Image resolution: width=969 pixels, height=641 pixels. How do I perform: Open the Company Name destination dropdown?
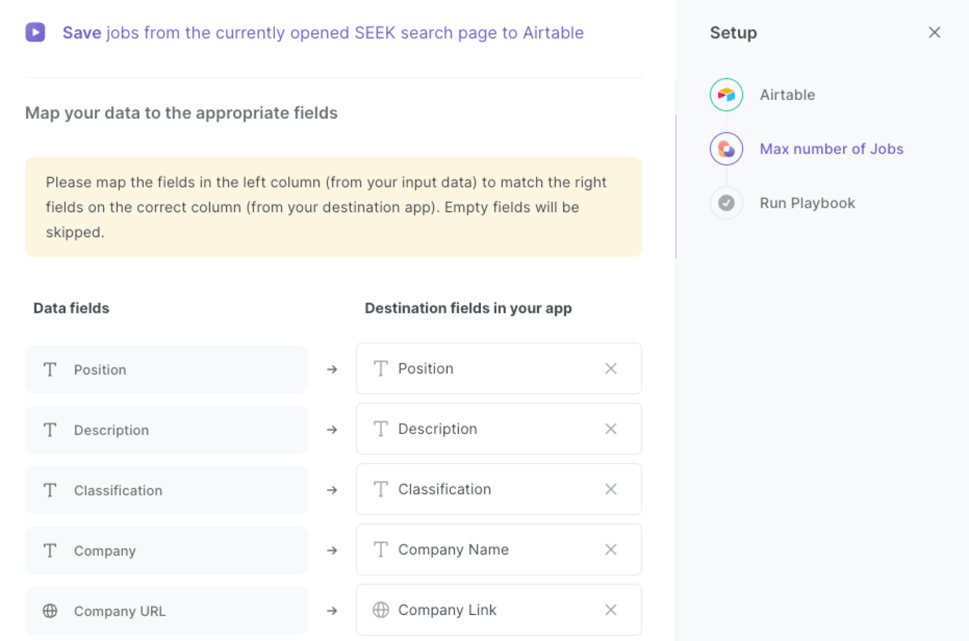498,550
